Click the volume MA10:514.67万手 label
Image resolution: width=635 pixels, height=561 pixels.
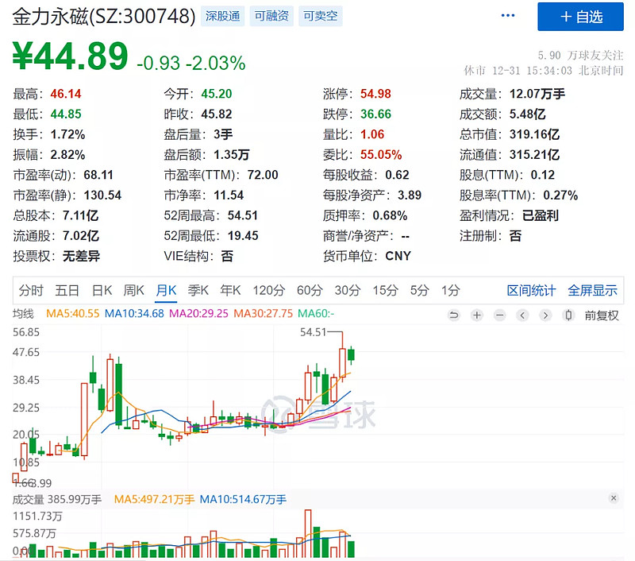pyautogui.click(x=243, y=499)
